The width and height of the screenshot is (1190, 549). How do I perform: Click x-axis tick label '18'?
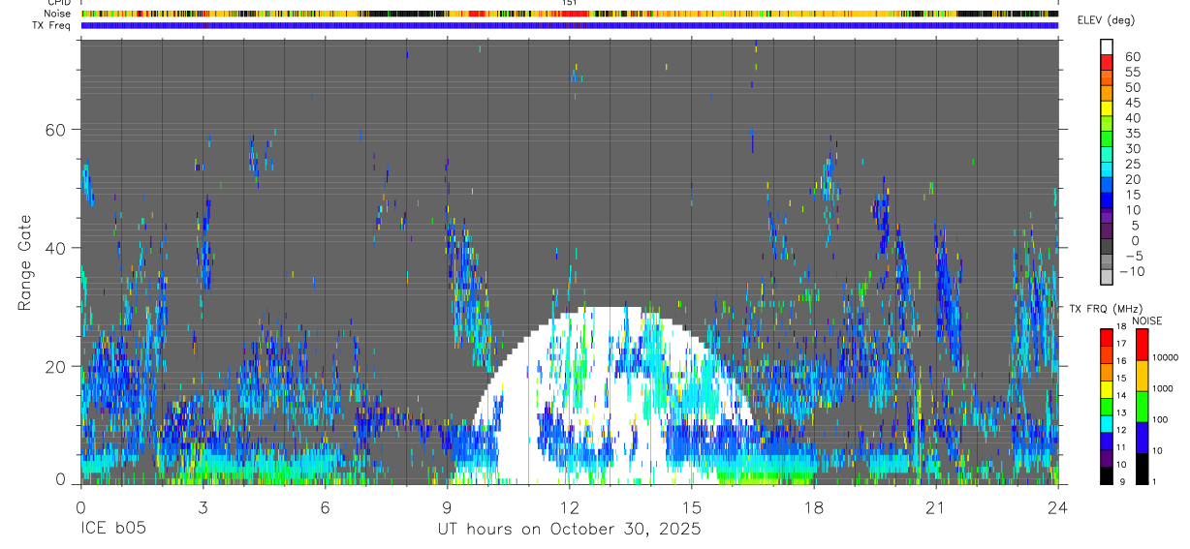coord(814,506)
